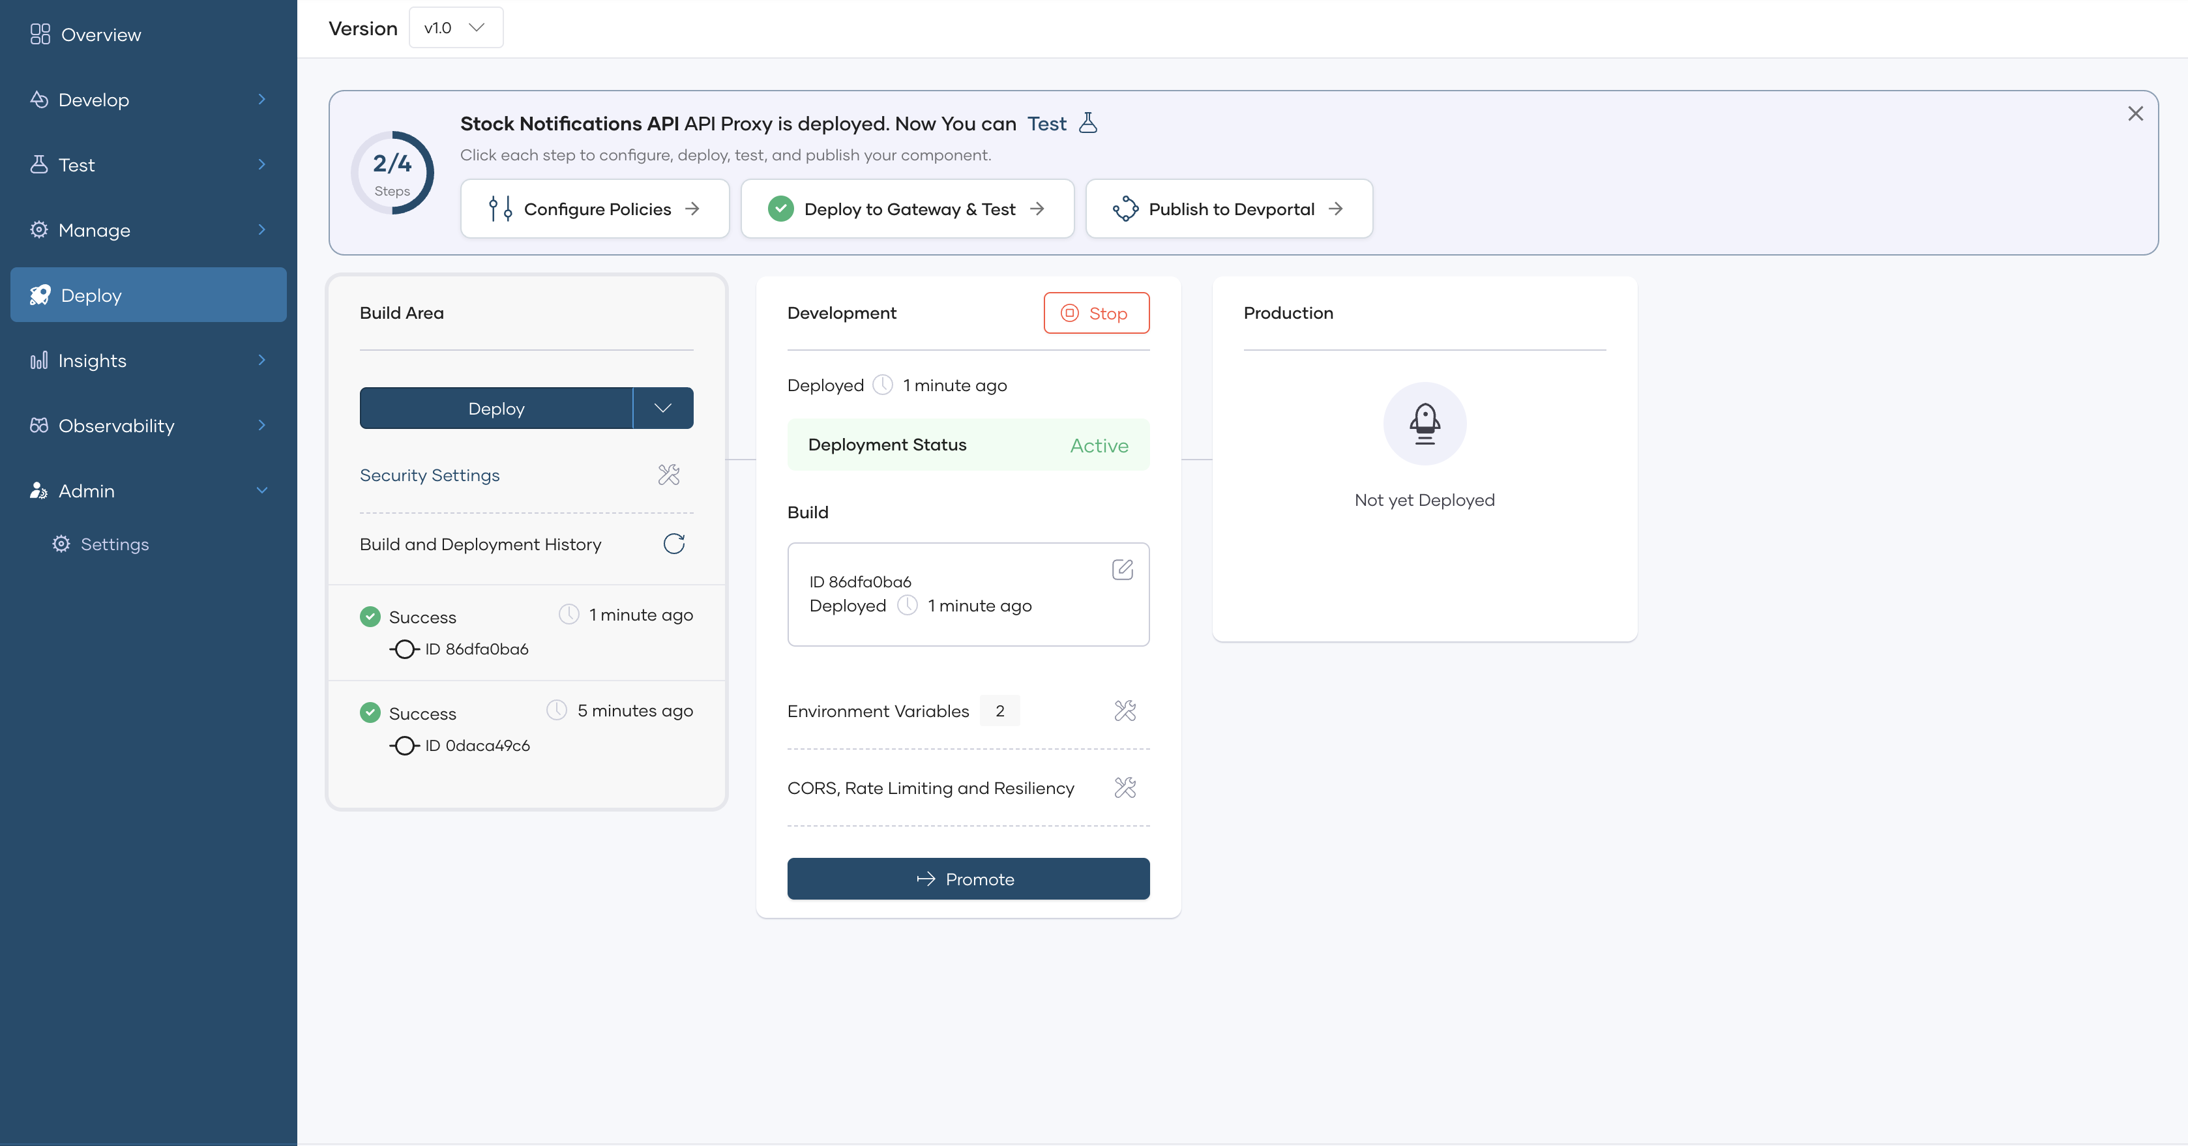This screenshot has height=1146, width=2188.
Task: Select the Deploy sidebar item
Action: pos(148,295)
